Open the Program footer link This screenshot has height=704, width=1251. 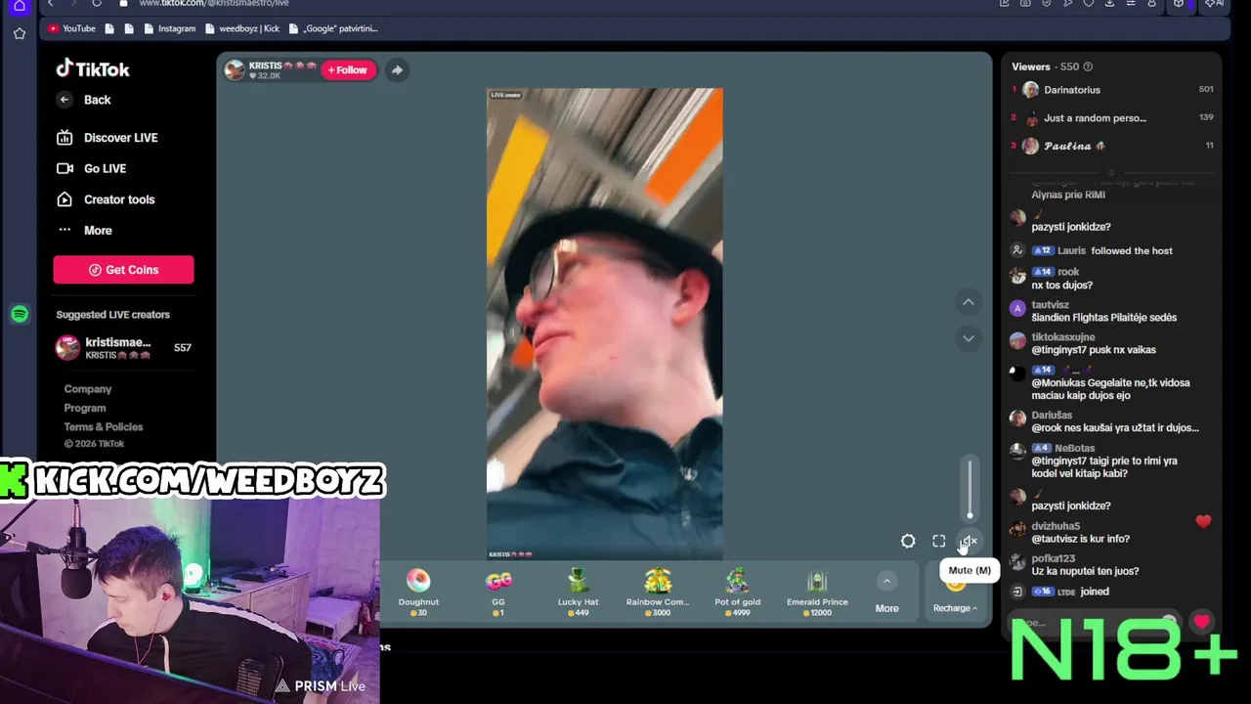pos(85,408)
